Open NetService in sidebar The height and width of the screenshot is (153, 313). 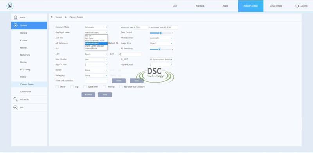tap(25, 55)
